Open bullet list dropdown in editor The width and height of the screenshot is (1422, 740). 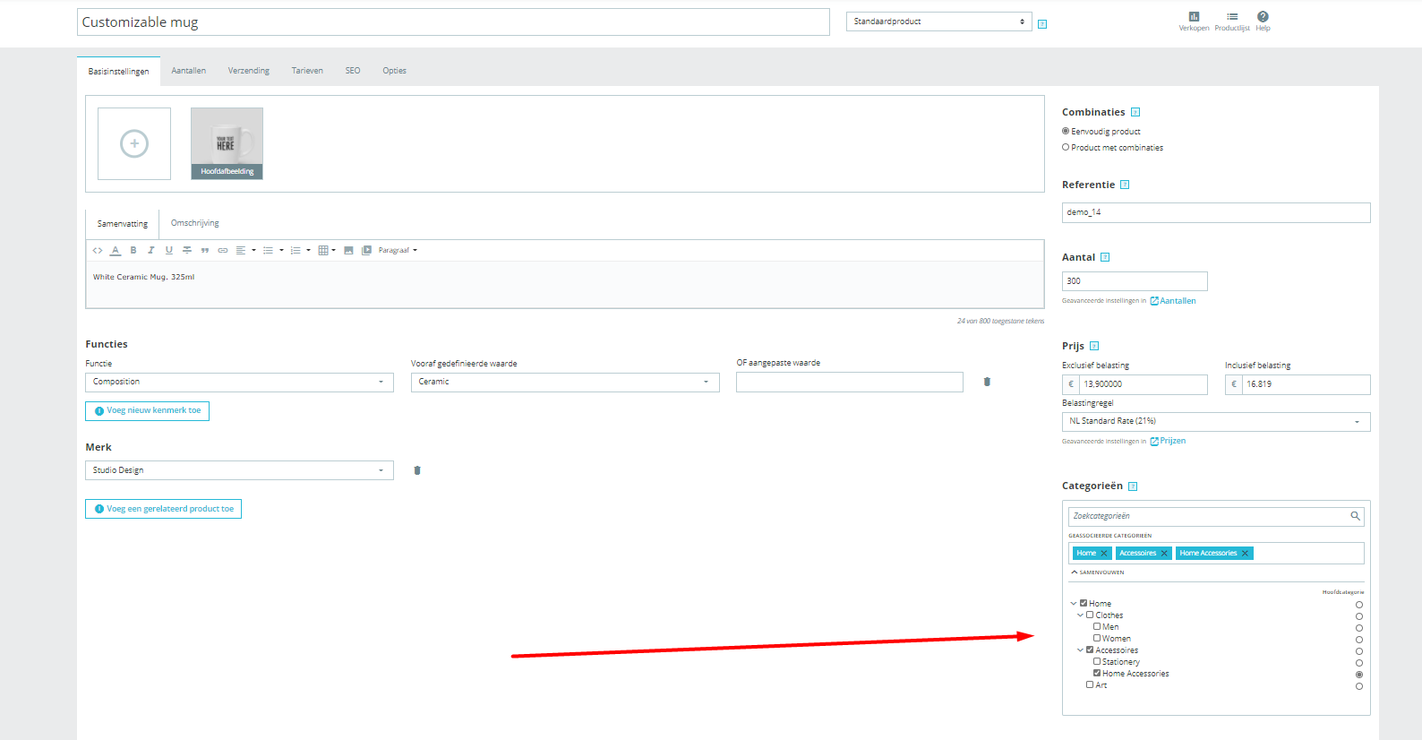(273, 251)
